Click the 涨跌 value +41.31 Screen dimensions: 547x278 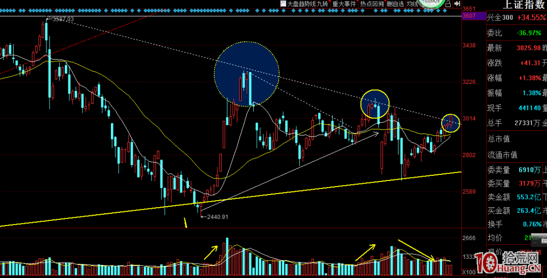coord(530,63)
